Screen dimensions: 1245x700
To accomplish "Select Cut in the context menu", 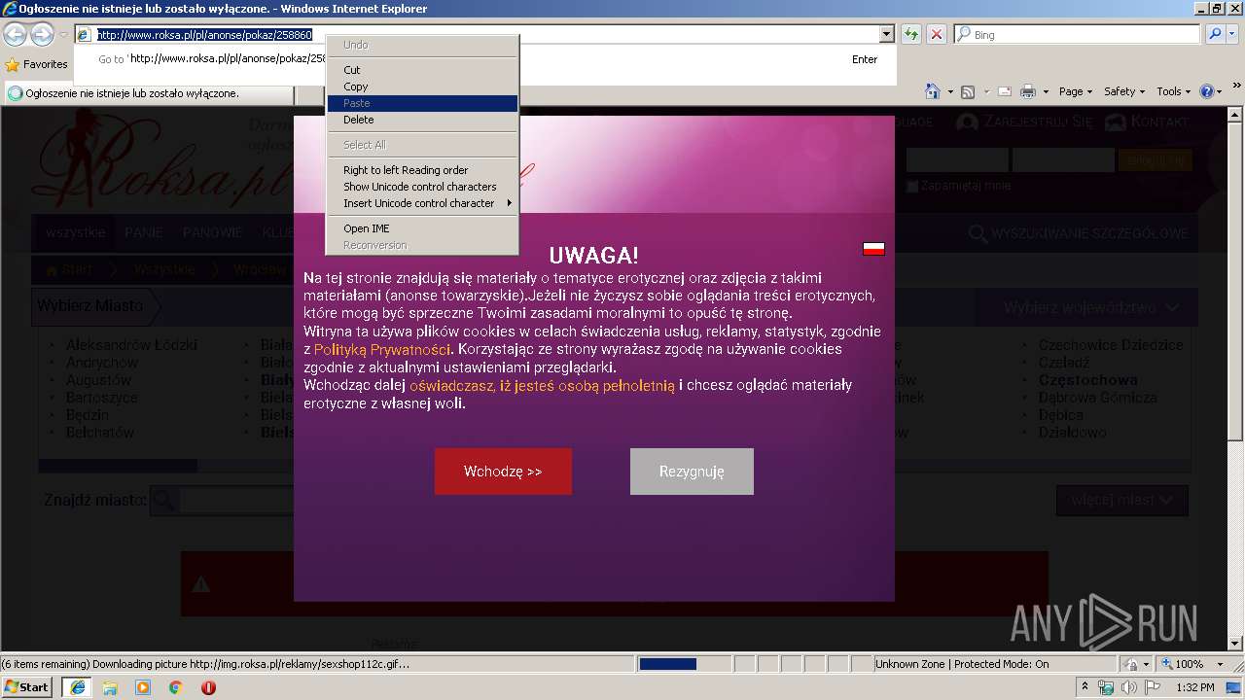I will pyautogui.click(x=422, y=70).
